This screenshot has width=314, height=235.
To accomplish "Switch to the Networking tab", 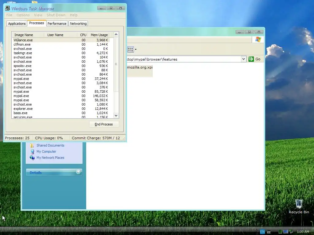I will [78, 24].
